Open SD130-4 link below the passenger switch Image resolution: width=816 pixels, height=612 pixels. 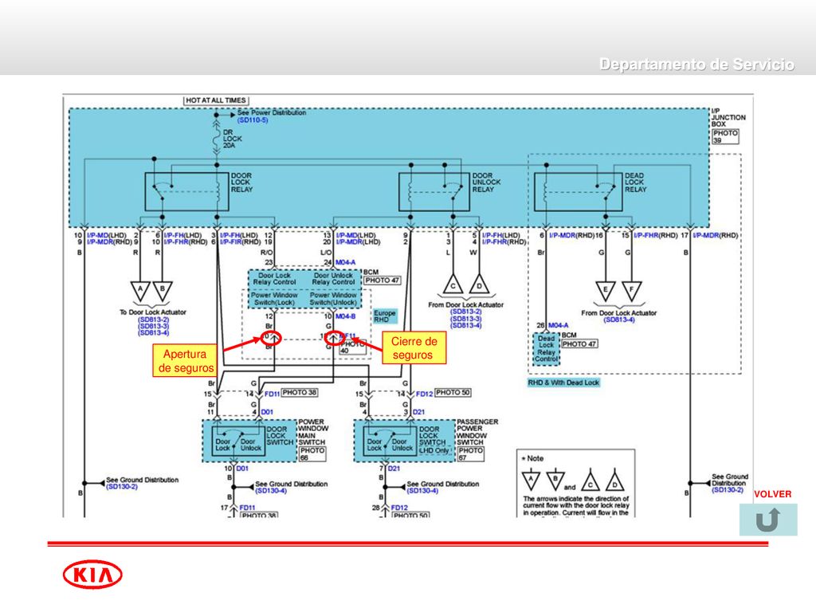[x=422, y=491]
